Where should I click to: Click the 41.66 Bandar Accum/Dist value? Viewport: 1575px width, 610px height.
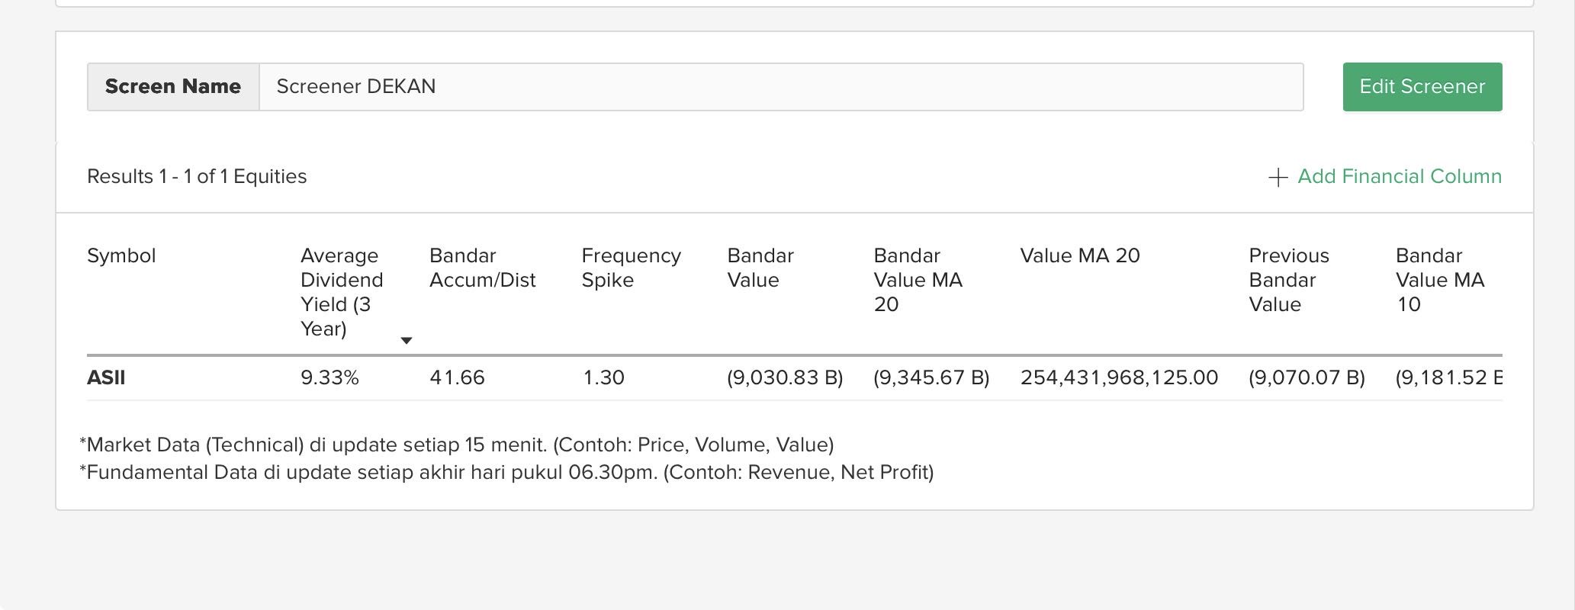click(x=457, y=377)
